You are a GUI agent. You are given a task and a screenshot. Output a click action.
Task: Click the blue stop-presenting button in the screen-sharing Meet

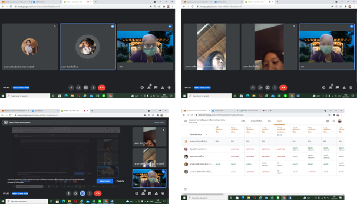105,181
